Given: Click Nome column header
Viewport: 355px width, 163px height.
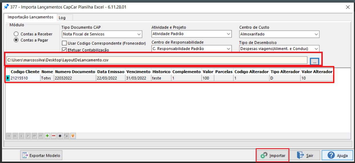Looking at the screenshot, I should click(47, 72).
